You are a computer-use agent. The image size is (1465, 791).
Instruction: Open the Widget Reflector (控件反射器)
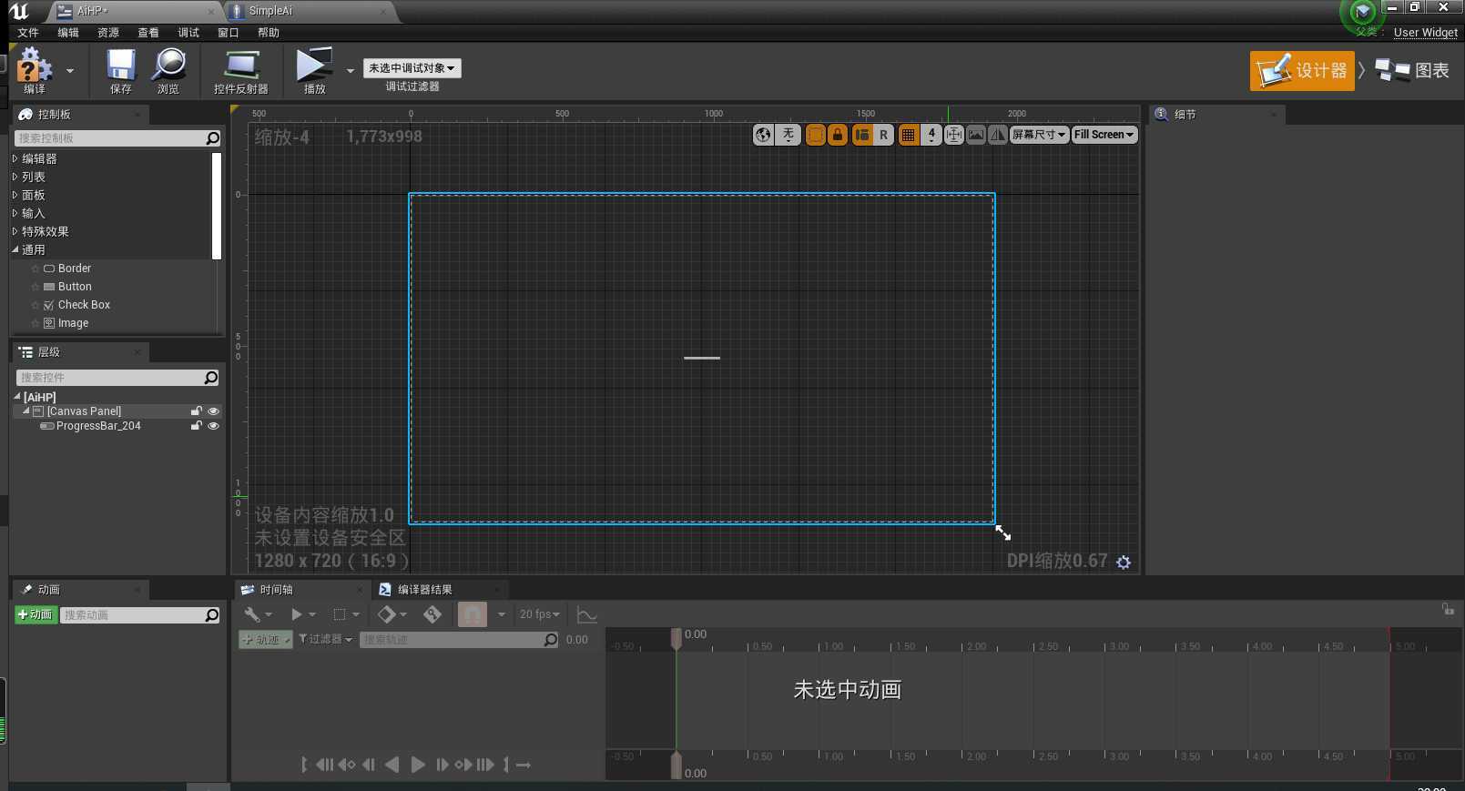(240, 67)
